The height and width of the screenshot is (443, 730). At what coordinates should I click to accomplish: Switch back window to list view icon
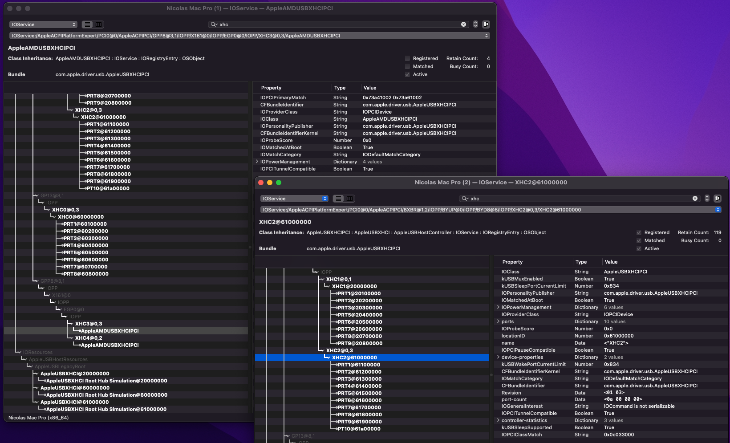tap(88, 24)
